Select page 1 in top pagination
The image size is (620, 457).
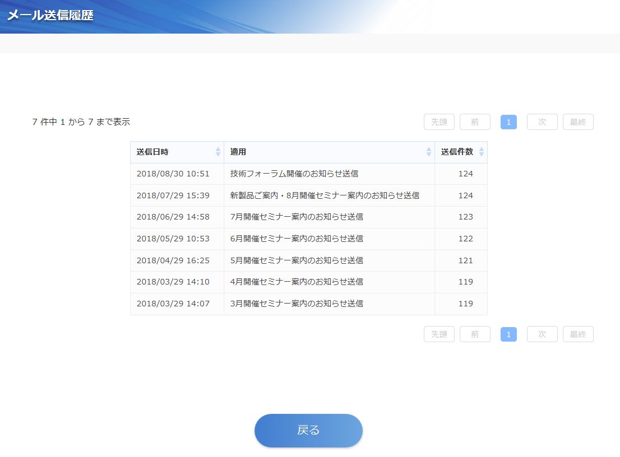508,122
